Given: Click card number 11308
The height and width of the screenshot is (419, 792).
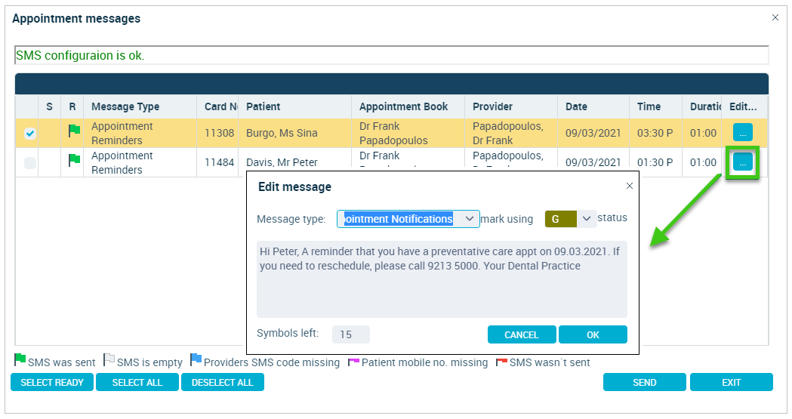Looking at the screenshot, I should (219, 134).
